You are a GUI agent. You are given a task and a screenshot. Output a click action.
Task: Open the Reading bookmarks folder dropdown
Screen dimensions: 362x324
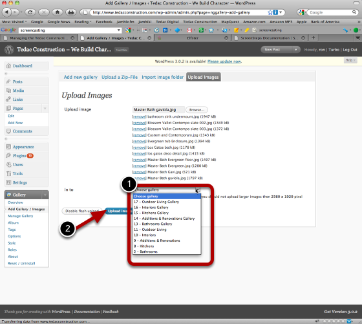pos(83,22)
